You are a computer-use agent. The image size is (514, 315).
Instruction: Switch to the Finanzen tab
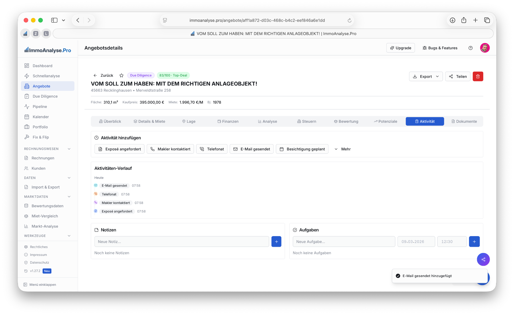point(228,121)
